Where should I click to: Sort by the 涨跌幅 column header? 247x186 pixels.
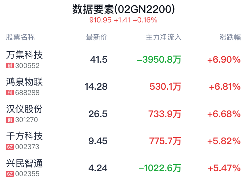(230, 37)
